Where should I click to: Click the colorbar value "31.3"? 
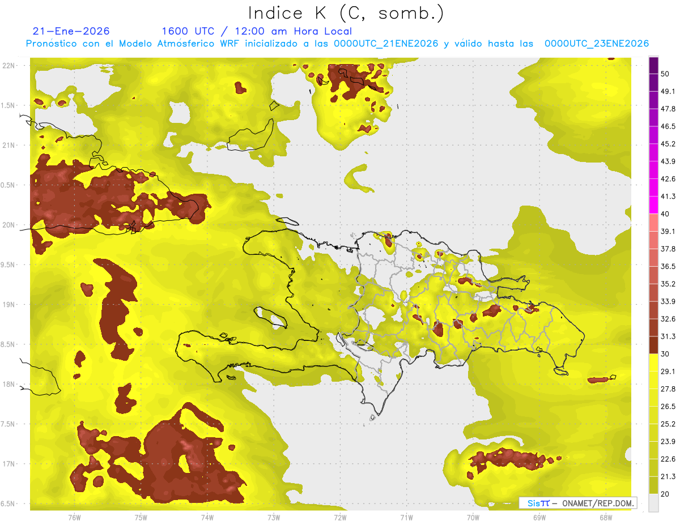pyautogui.click(x=669, y=336)
